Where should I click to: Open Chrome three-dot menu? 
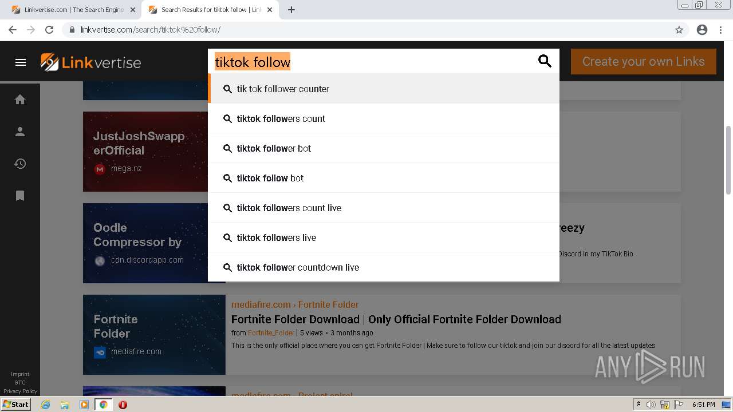722,30
